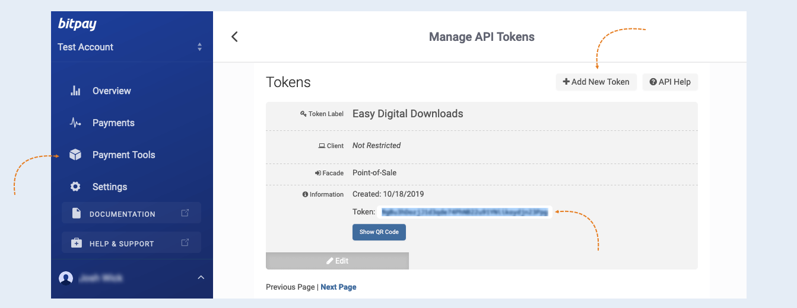Open the Settings menu item

pos(110,187)
